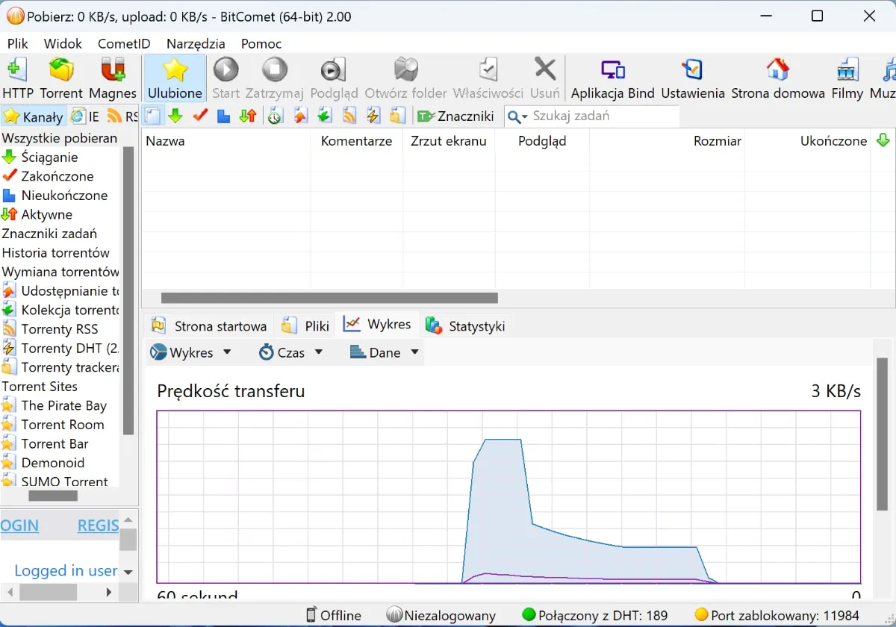Image resolution: width=896 pixels, height=627 pixels.
Task: Go to Strona domowa home icon
Action: pyautogui.click(x=777, y=78)
